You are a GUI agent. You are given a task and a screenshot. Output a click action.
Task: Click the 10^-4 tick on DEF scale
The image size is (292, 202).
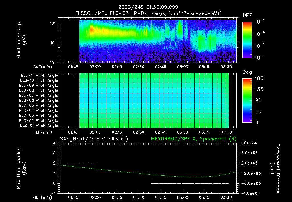pyautogui.click(x=259, y=34)
